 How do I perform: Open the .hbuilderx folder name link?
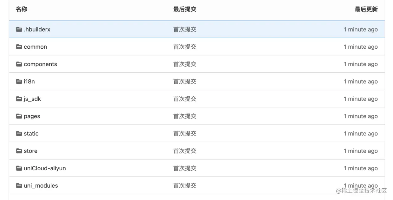(37, 29)
